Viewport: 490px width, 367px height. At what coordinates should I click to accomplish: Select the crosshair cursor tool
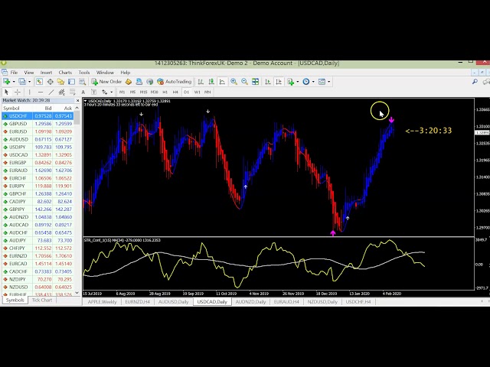17,92
